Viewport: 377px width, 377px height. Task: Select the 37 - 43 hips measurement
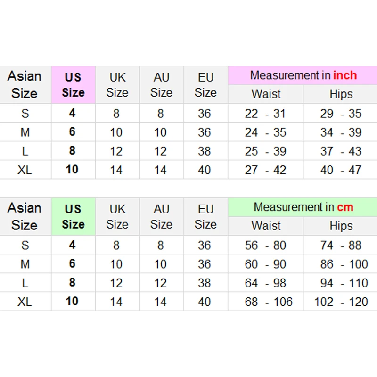341,151
